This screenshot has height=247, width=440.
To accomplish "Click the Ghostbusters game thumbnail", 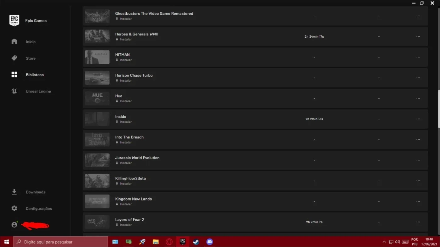I will (x=97, y=16).
